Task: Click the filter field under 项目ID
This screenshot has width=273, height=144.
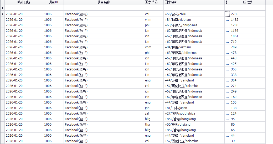Action: point(53,8)
